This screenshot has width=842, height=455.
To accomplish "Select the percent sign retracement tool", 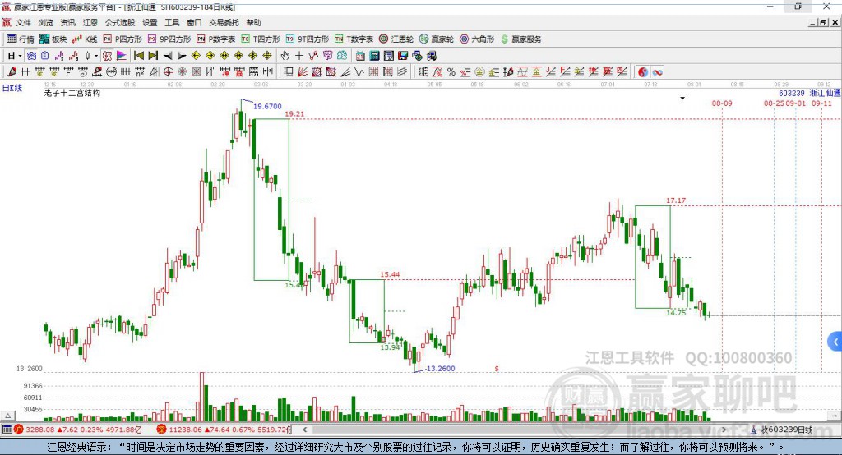I will click(x=451, y=72).
